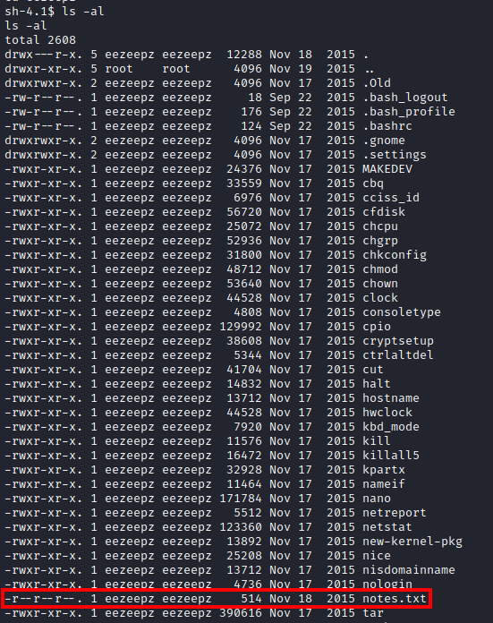493x623 pixels.
Task: Select the .Old directory name
Action: tap(376, 83)
